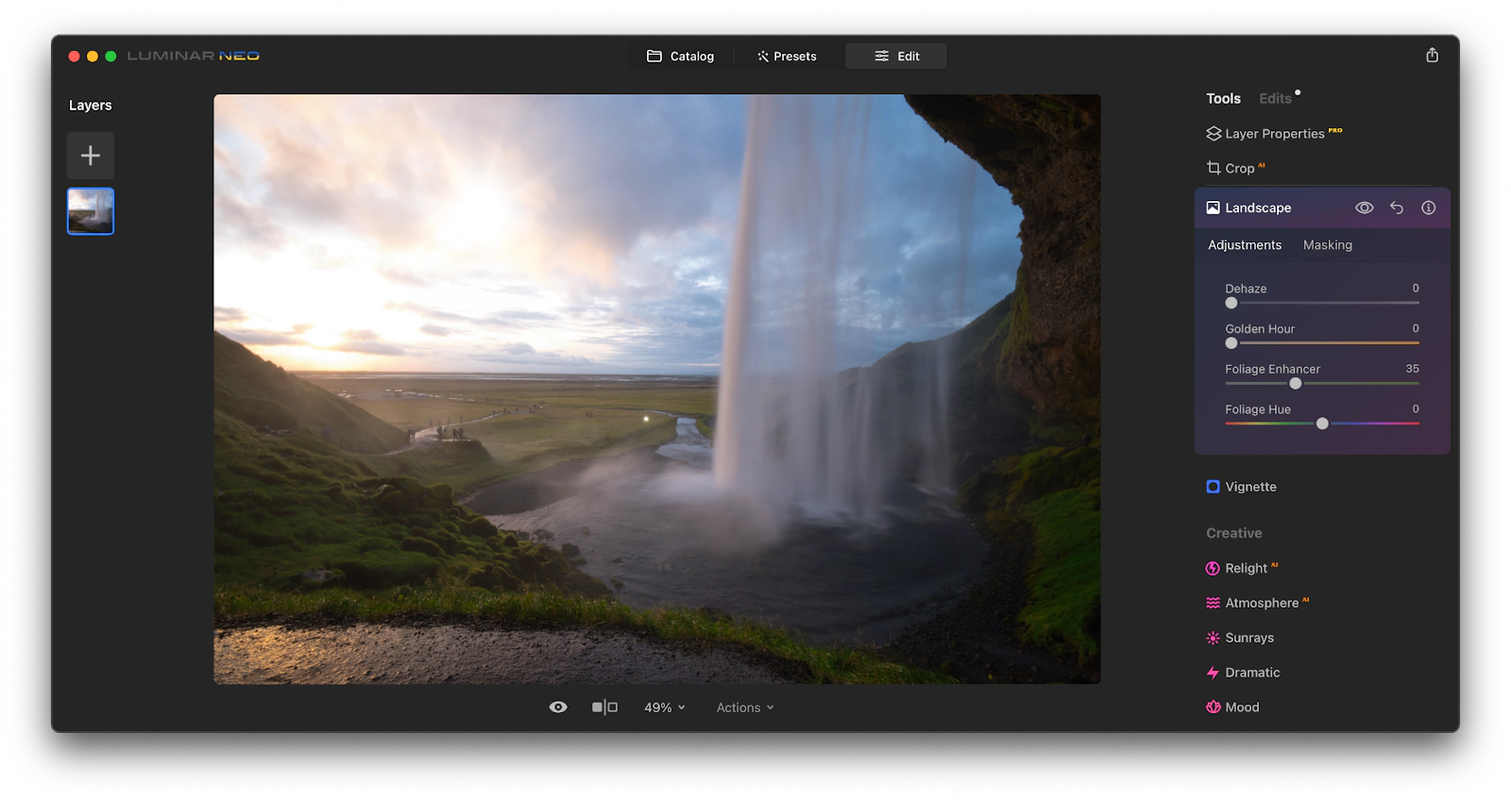Open the Sunrays tool

(1248, 638)
